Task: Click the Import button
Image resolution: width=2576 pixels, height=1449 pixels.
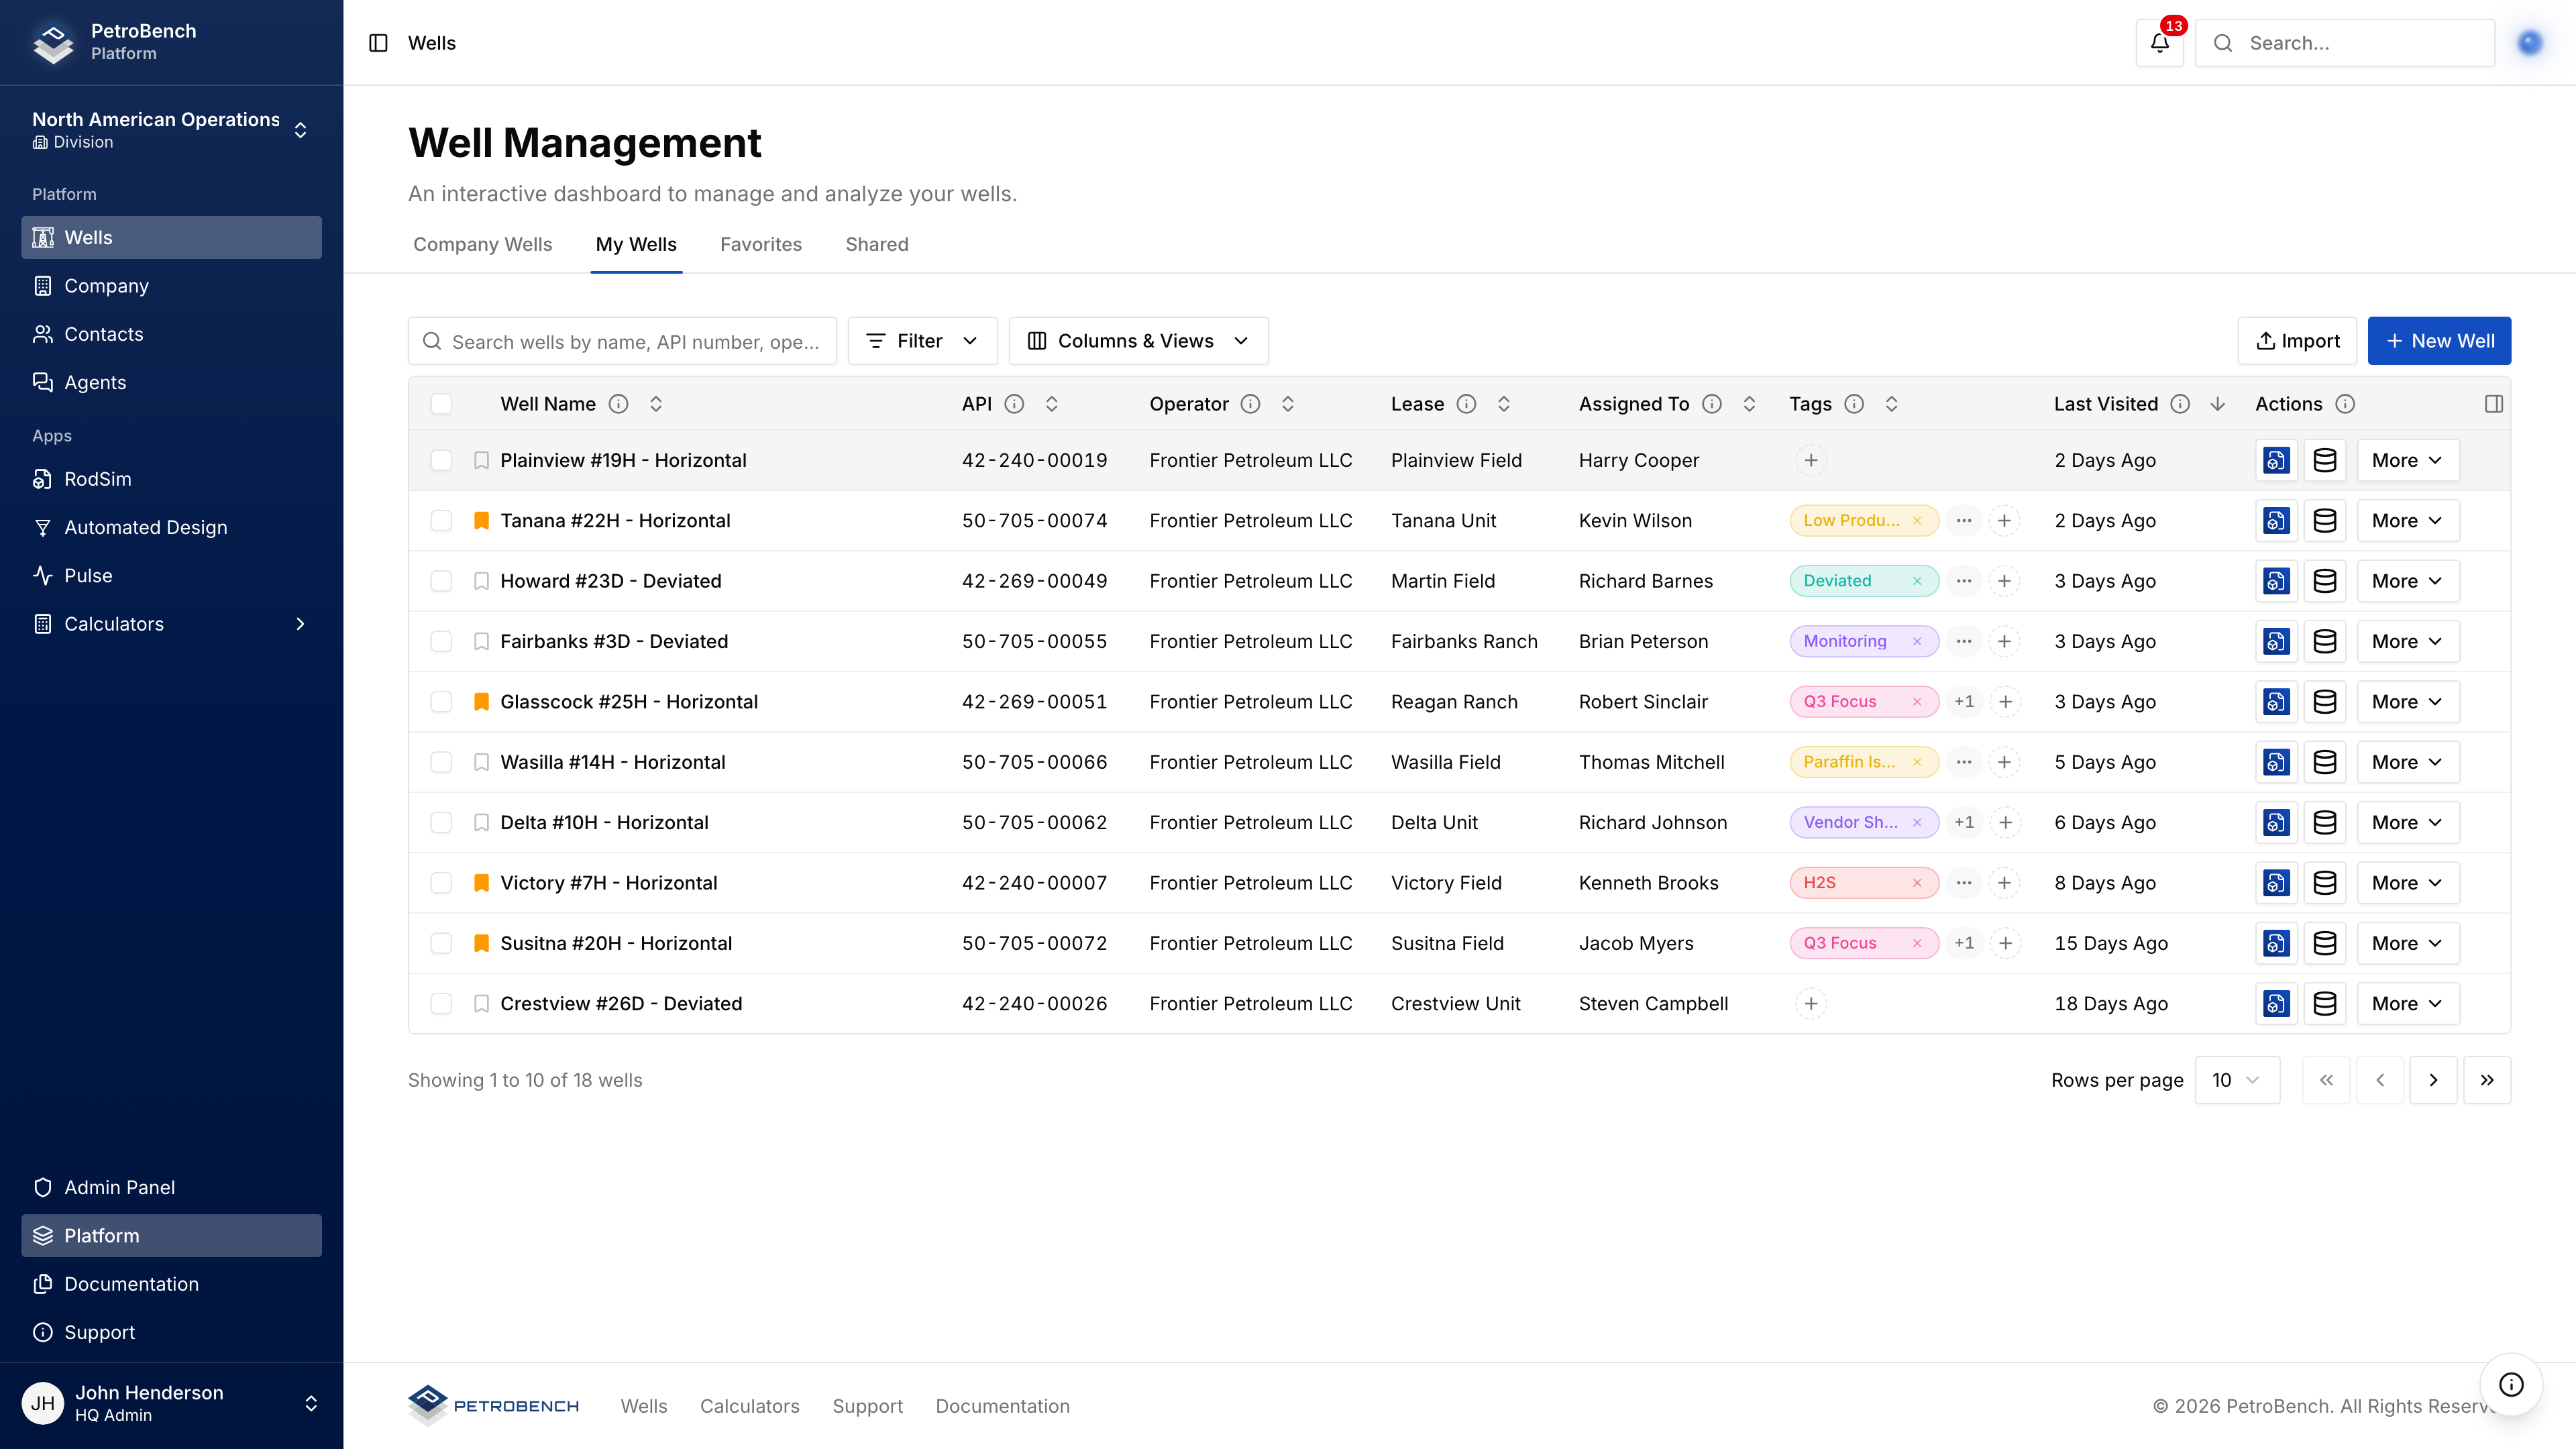Action: pos(2297,341)
